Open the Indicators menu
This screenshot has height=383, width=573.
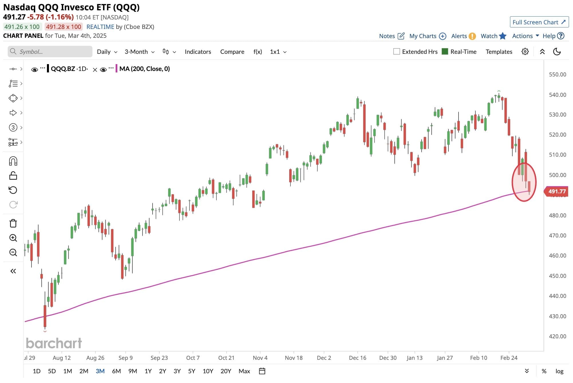click(198, 52)
